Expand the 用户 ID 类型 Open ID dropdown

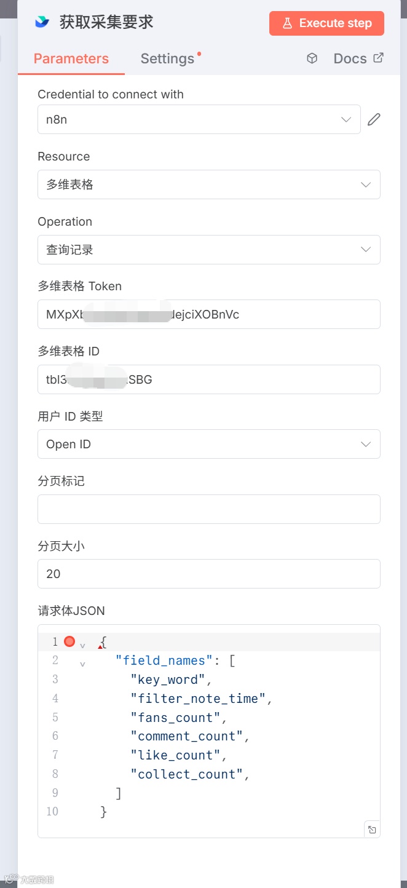209,444
